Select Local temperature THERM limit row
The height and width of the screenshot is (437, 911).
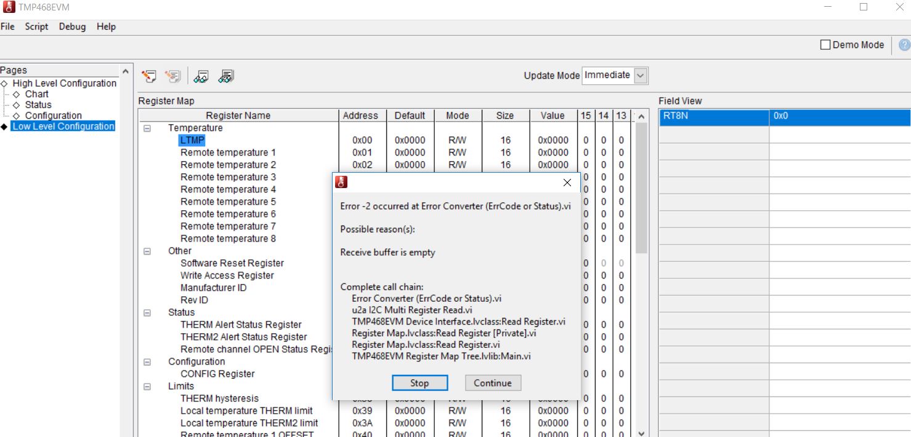(x=246, y=411)
